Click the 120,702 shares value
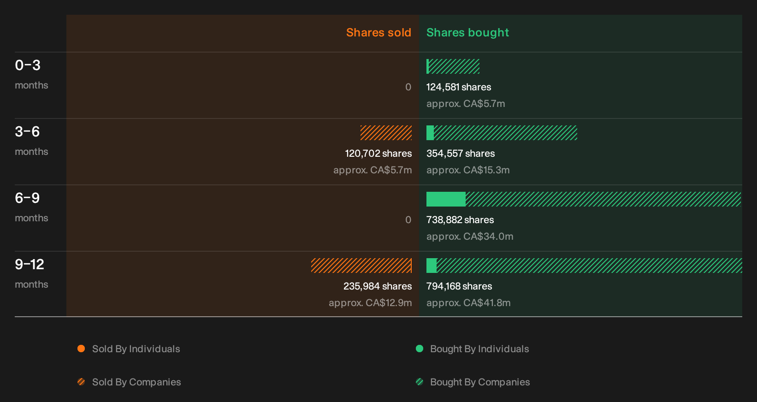This screenshot has height=402, width=757. tap(378, 154)
